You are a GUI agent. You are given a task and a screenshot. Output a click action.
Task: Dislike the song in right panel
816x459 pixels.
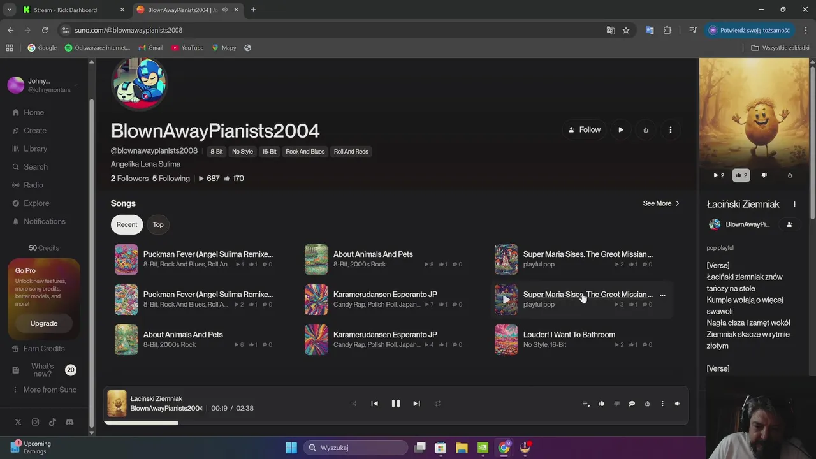pos(764,175)
